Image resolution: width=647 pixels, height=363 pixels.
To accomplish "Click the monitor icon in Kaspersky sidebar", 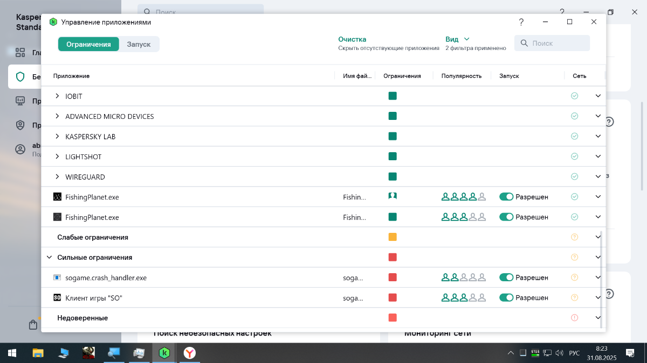I will tap(20, 101).
